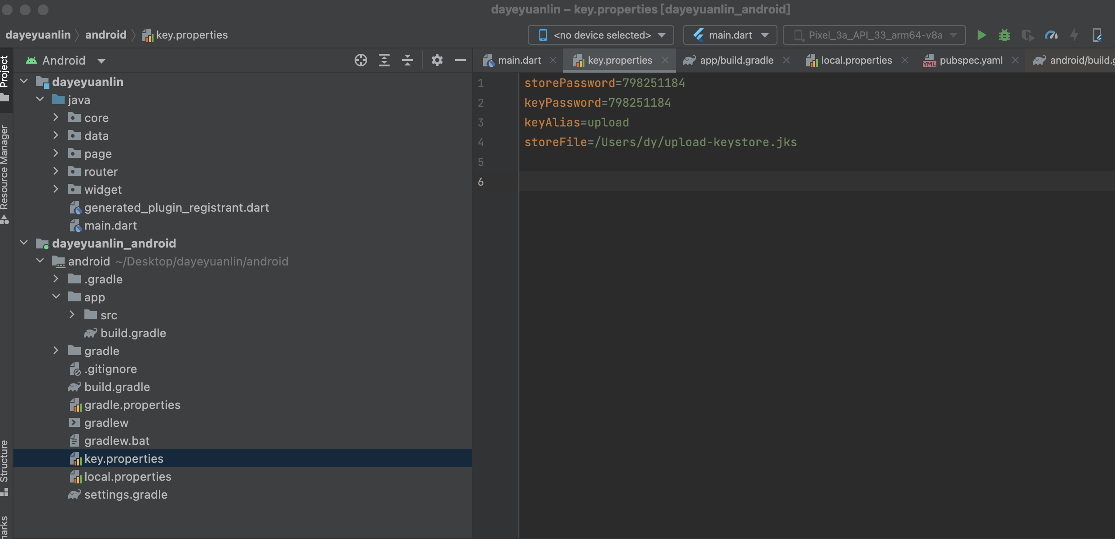Collapse the dayeyuanlin_android module

tap(24, 243)
